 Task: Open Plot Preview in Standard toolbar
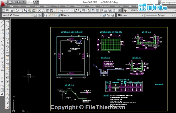pyautogui.click(x=21, y=10)
